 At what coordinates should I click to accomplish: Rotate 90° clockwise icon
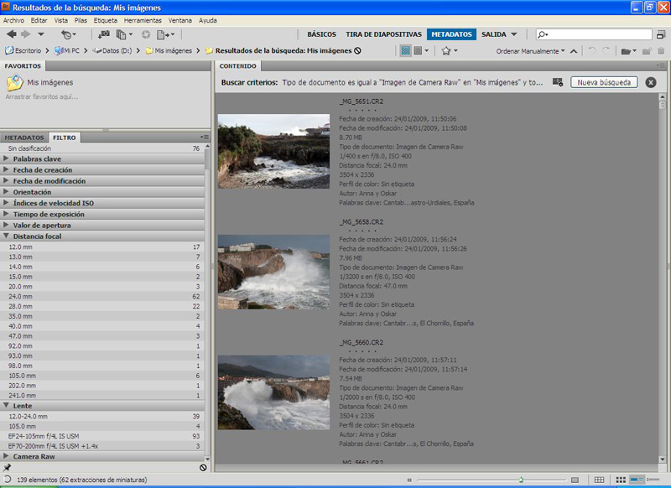pos(606,51)
